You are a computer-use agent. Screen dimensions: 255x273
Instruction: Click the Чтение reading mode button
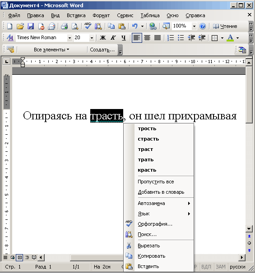tap(225, 26)
